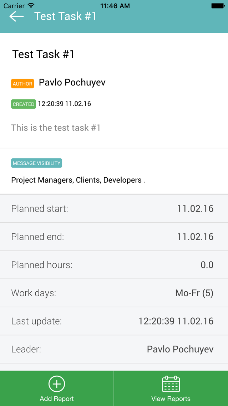This screenshot has width=228, height=406.
Task: Select the green CREATED badge
Action: (24, 104)
